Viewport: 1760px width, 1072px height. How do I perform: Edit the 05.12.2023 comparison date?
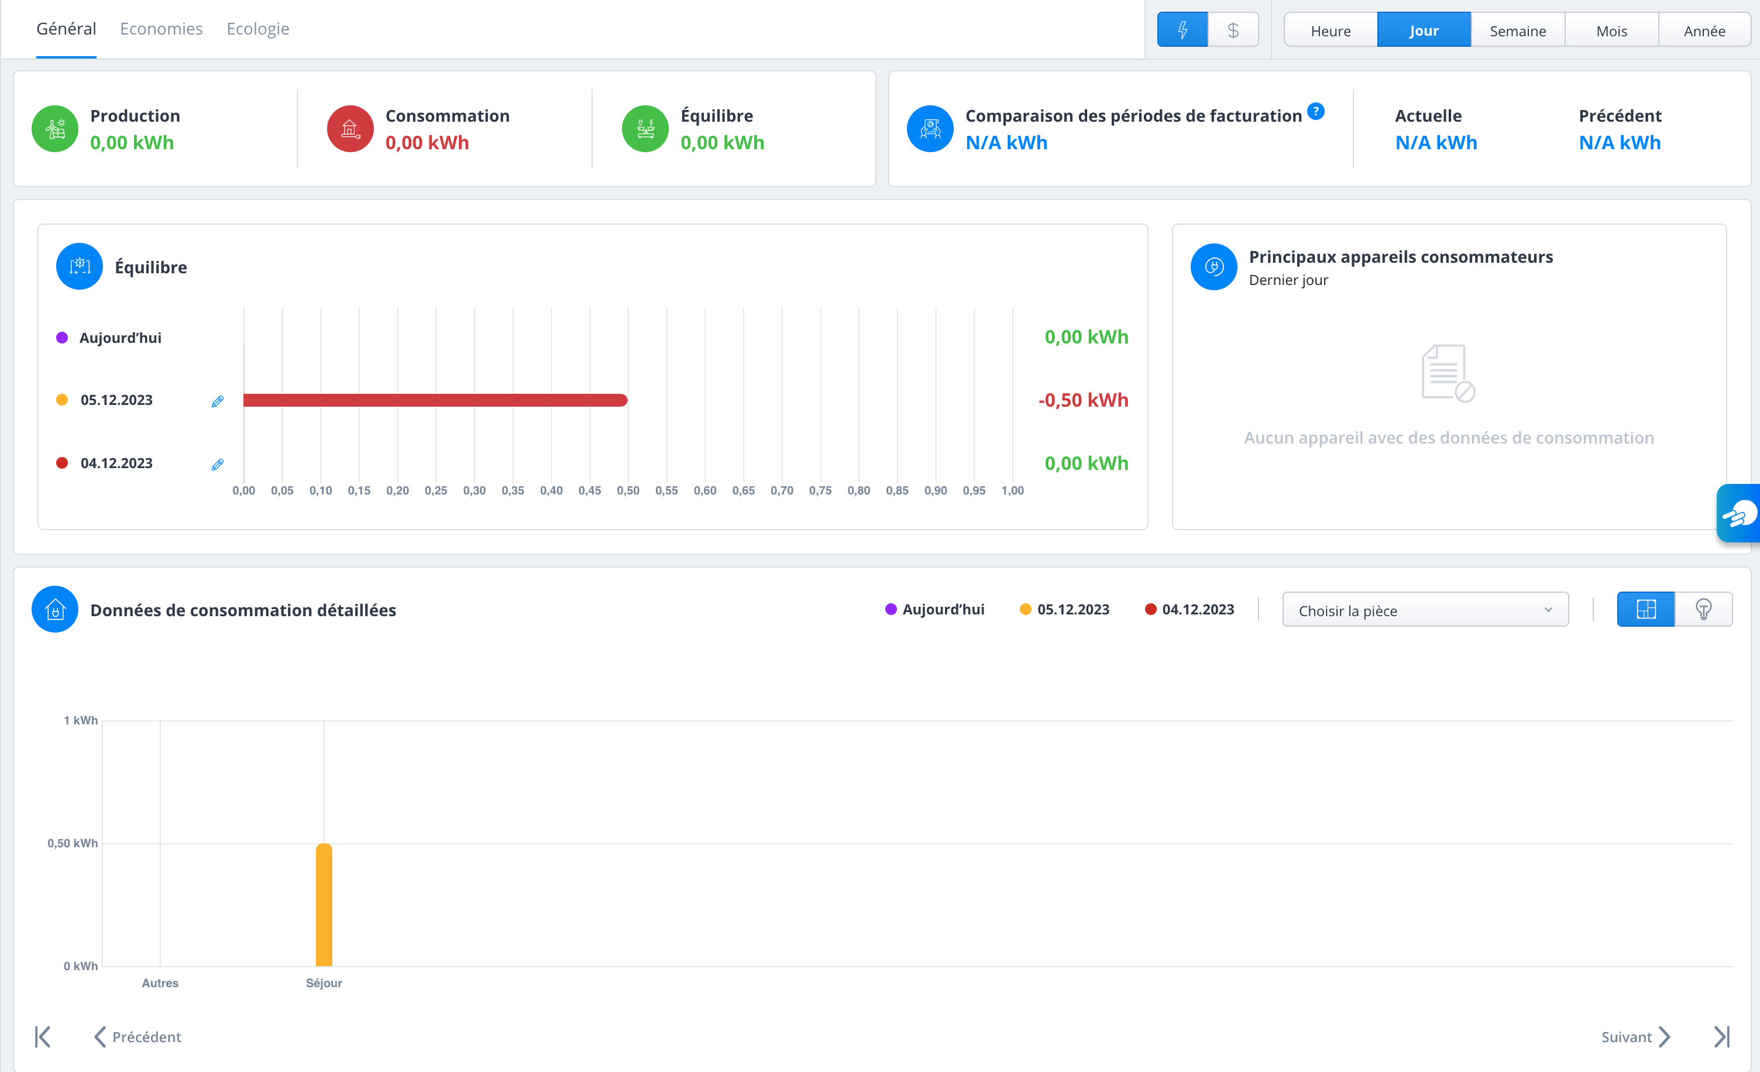click(x=218, y=401)
